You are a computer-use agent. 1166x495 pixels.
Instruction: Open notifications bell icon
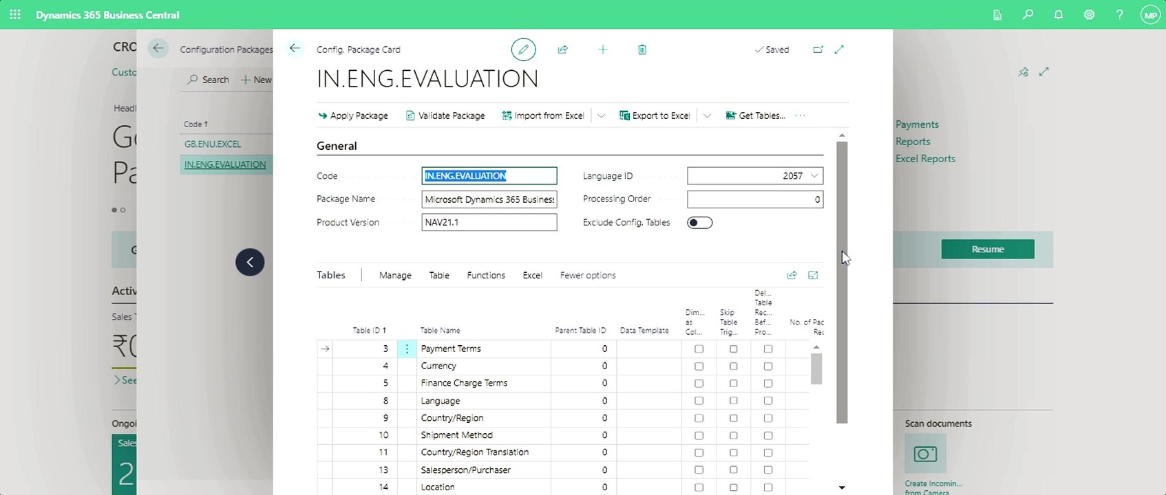click(1059, 14)
